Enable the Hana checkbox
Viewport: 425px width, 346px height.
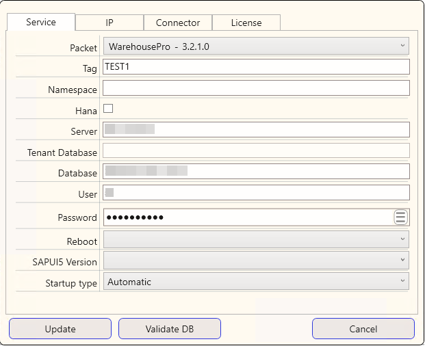click(108, 109)
